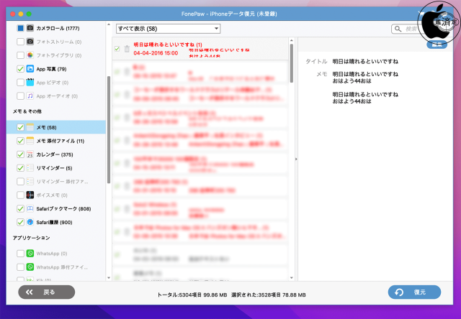Uncheck the Safari履歴 (900) checkbox
The image size is (461, 319).
click(20, 222)
